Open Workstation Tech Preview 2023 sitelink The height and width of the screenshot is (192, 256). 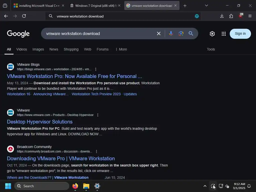(x=96, y=94)
